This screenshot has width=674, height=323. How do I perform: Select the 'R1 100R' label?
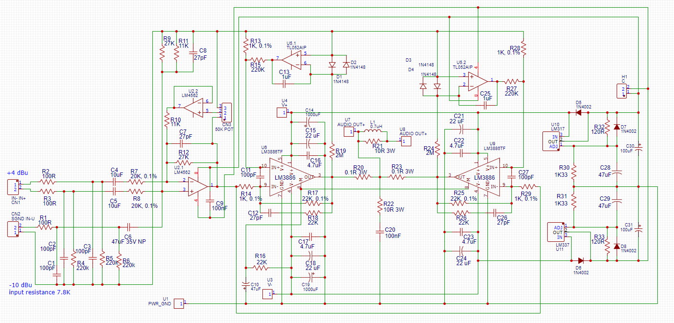(x=44, y=220)
